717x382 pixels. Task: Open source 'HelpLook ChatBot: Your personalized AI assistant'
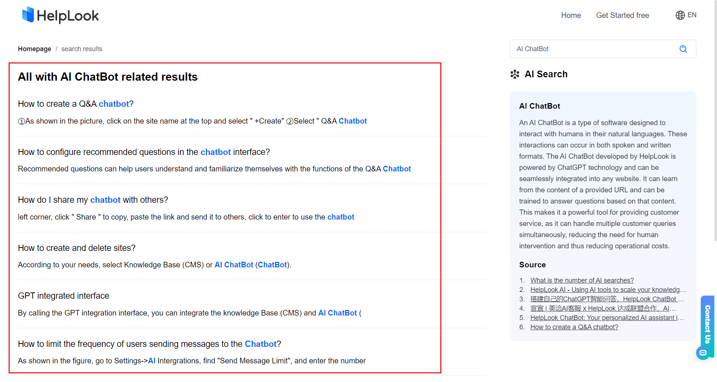tap(607, 318)
